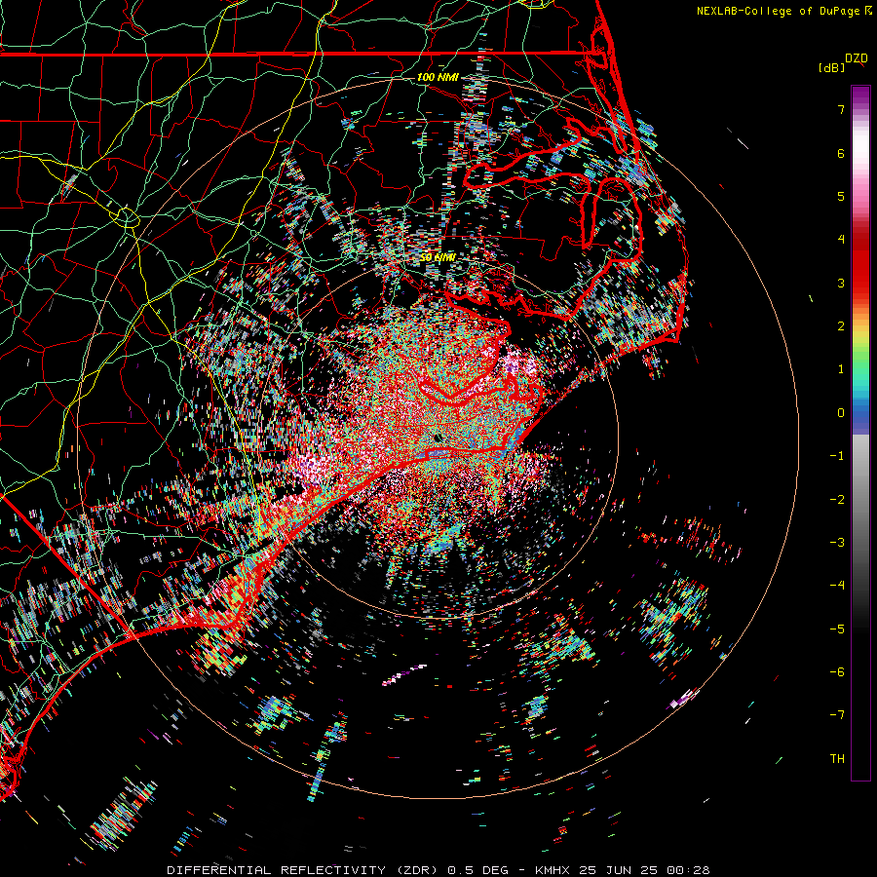
Task: Click the TH threshold label
Action: (x=837, y=759)
